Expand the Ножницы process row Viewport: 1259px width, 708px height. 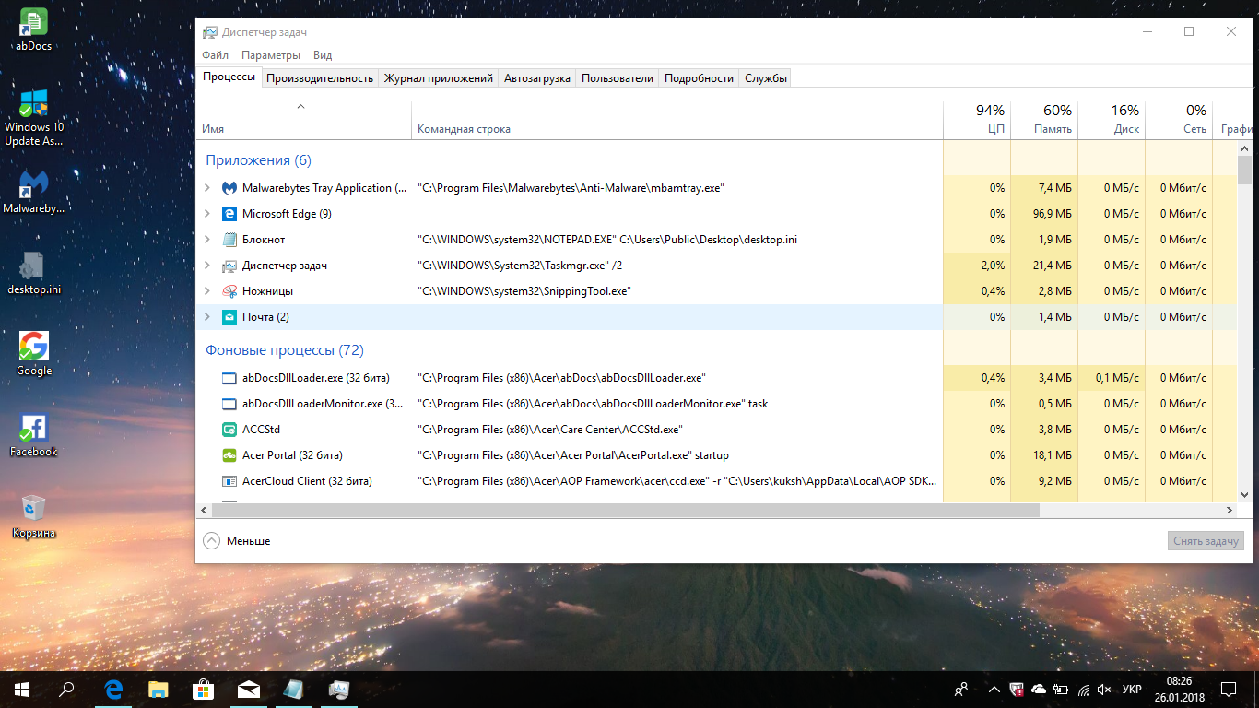click(207, 291)
